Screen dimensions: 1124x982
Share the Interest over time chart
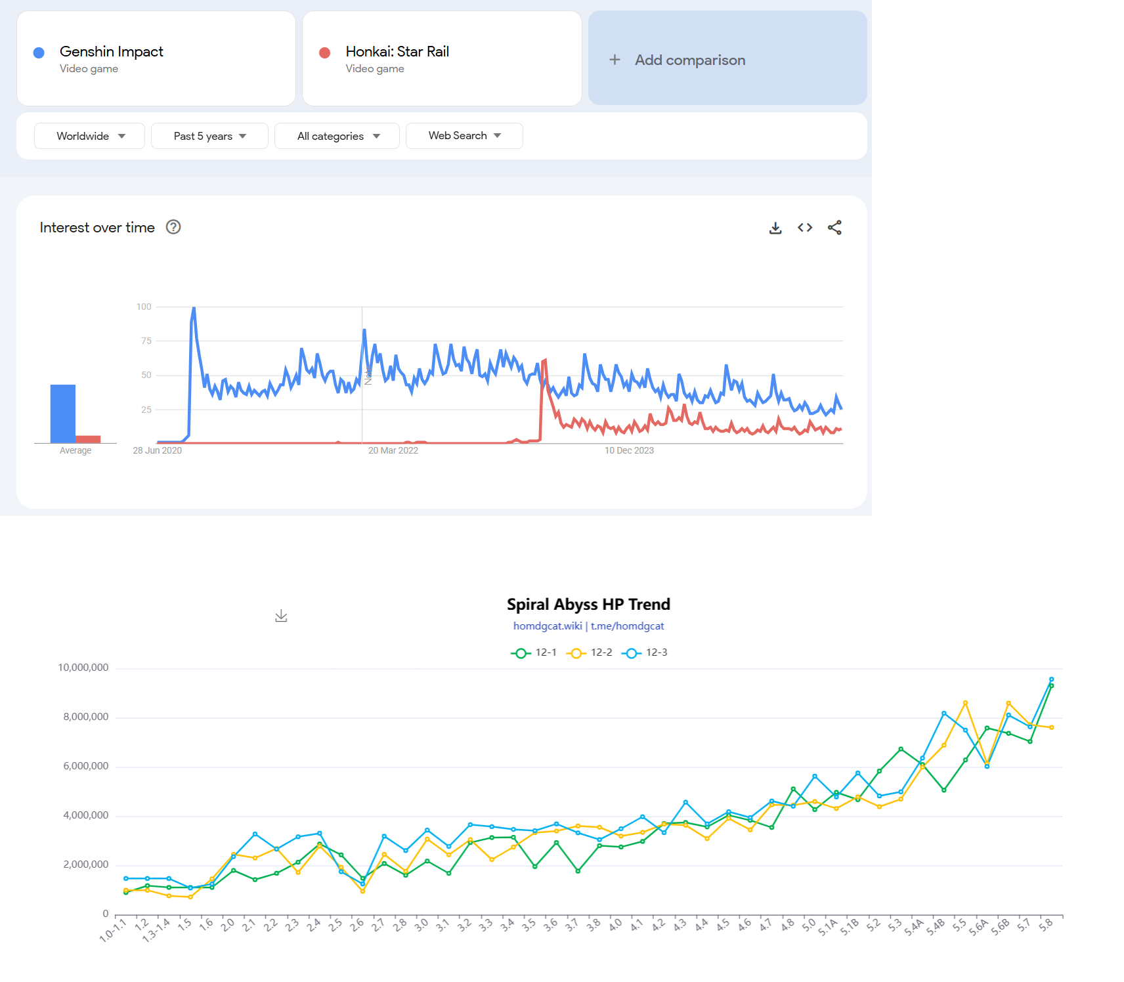(x=834, y=228)
